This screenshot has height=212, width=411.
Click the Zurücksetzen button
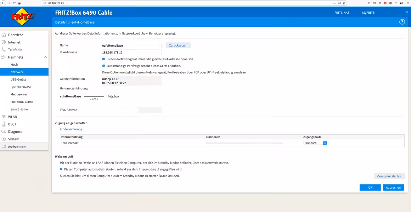pyautogui.click(x=178, y=45)
